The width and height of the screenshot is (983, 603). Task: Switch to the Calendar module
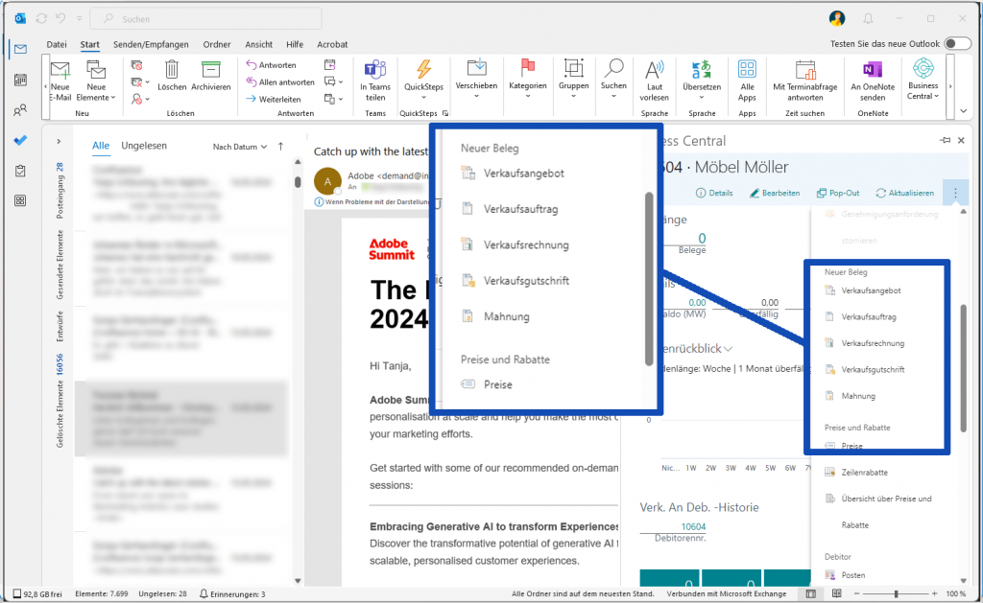tap(21, 80)
